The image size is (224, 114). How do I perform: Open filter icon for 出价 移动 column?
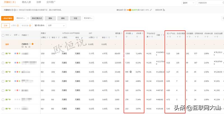[109, 38]
